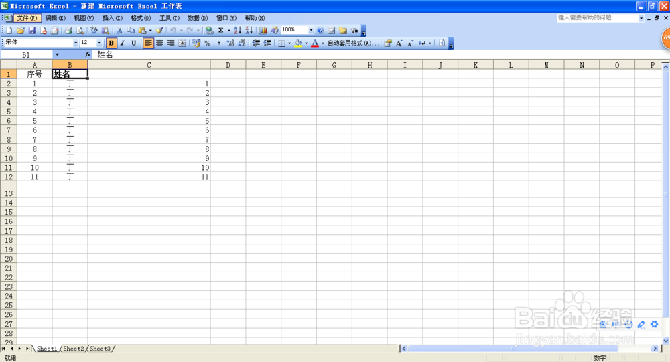Open the Name Box dropdown arrow
The height and width of the screenshot is (362, 670).
pyautogui.click(x=57, y=54)
